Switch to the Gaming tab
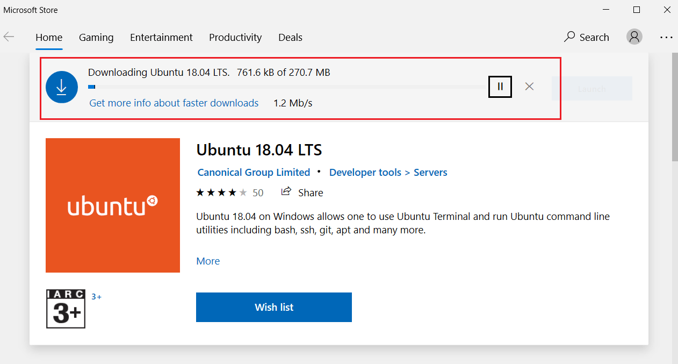Screen dimensions: 678x364 pos(96,38)
